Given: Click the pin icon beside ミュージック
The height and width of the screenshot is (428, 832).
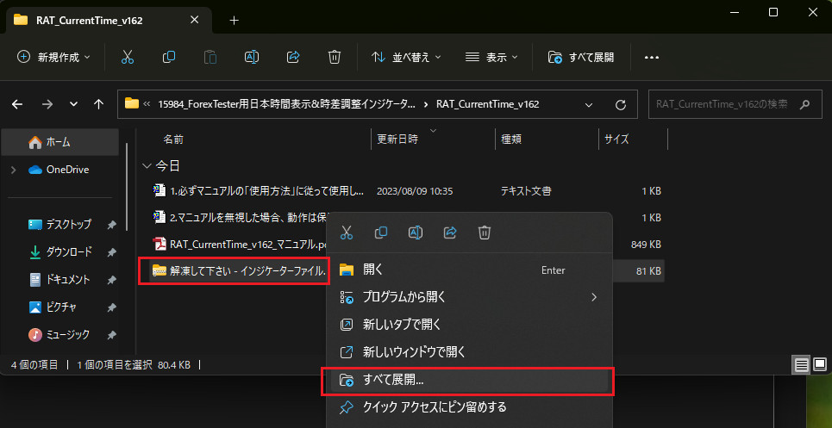Looking at the screenshot, I should (x=111, y=335).
